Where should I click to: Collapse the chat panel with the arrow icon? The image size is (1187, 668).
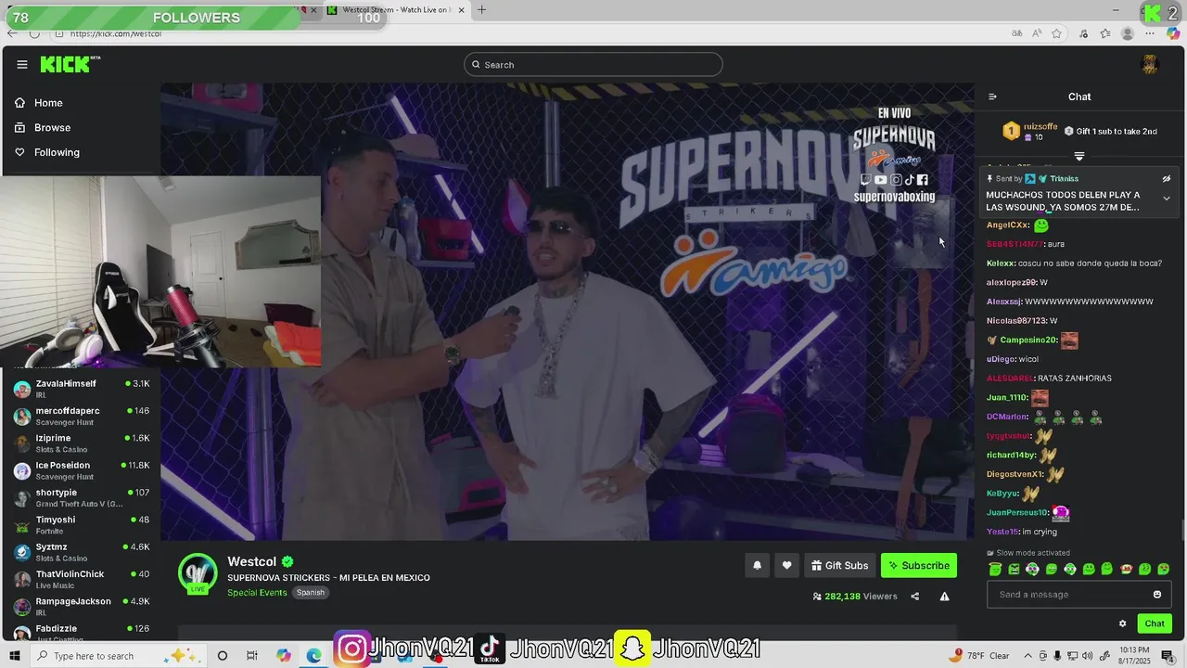992,96
